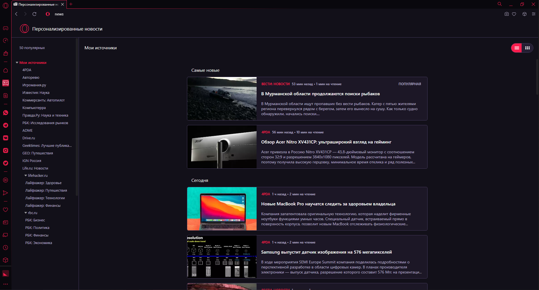The width and height of the screenshot is (539, 290).
Task: Select Авторевю source
Action: 31,78
